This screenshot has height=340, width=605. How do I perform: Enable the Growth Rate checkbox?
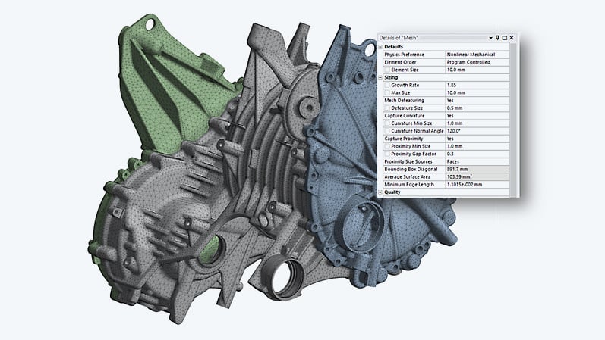point(386,85)
